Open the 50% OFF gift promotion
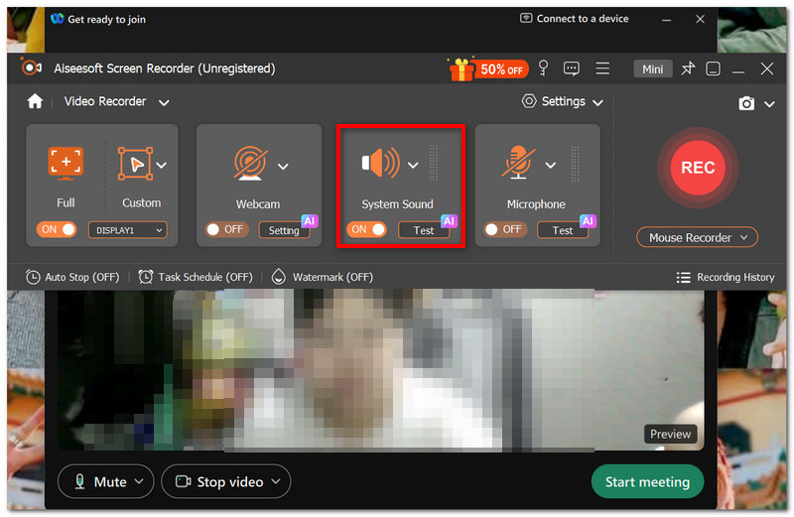 pyautogui.click(x=488, y=68)
